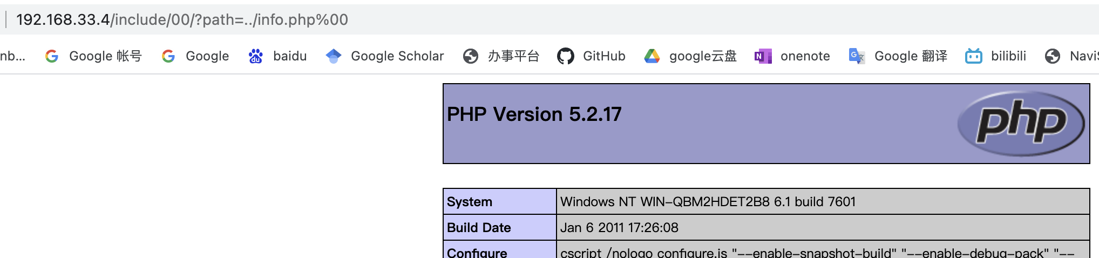The height and width of the screenshot is (258, 1099).
Task: Open the Google Scholar bookmark icon
Action: (x=334, y=56)
